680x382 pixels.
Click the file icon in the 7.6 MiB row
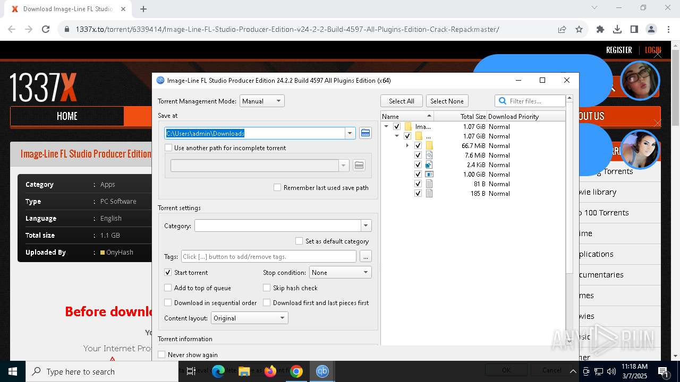point(429,155)
